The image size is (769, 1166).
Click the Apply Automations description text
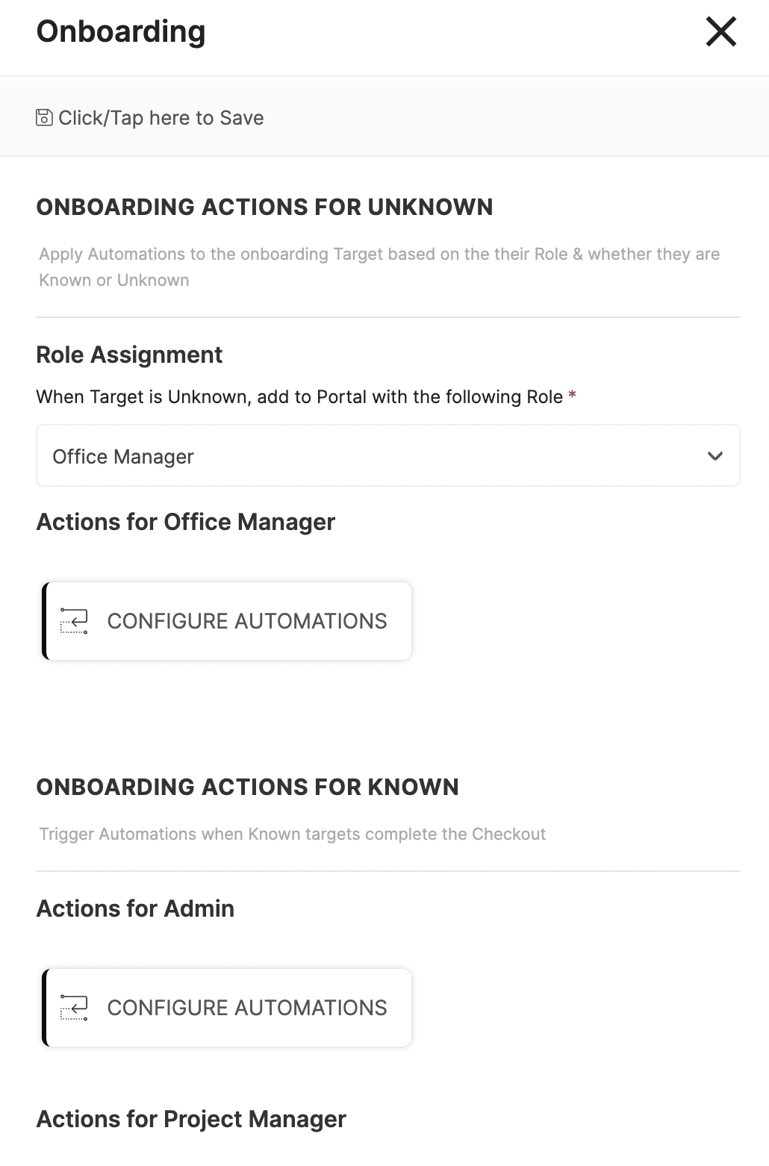[379, 267]
